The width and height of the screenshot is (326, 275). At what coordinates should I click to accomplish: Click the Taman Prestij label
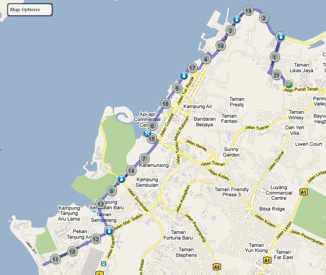click(237, 102)
